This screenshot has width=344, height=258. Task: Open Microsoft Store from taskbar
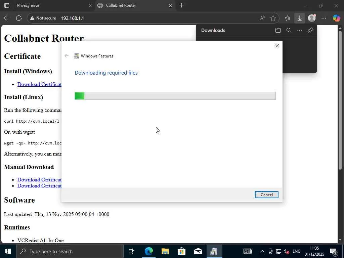coord(181,251)
